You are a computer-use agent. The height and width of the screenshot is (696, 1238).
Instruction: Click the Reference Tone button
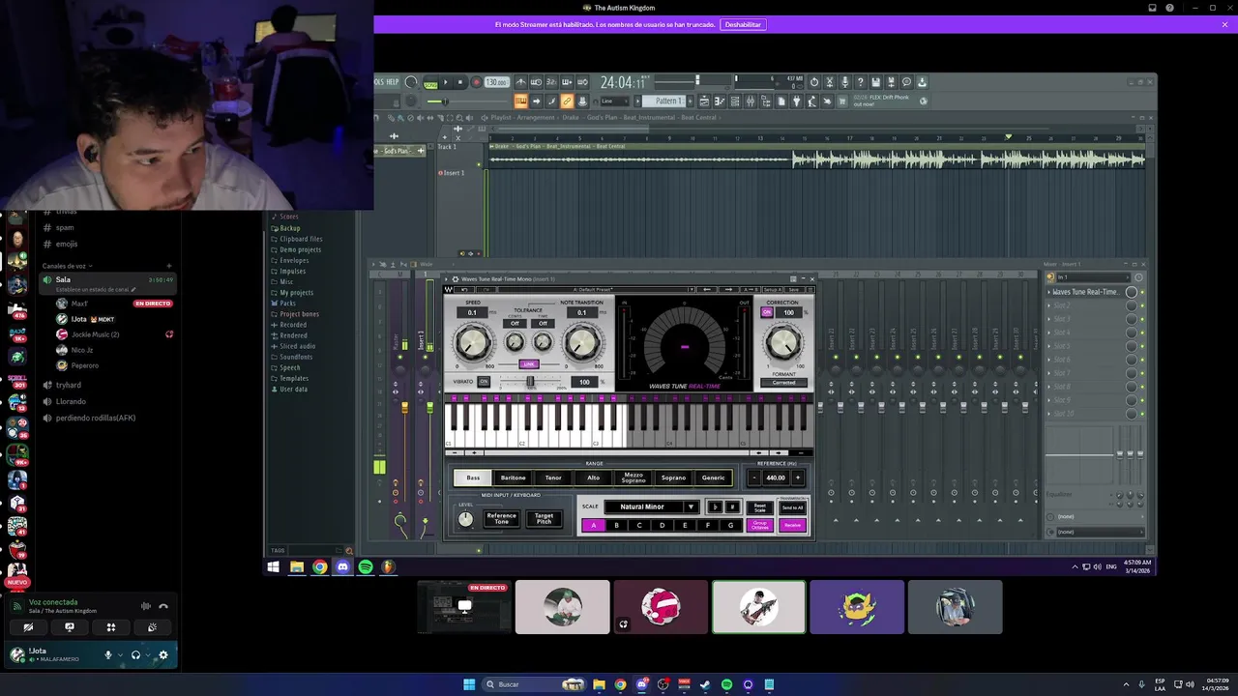pos(502,518)
